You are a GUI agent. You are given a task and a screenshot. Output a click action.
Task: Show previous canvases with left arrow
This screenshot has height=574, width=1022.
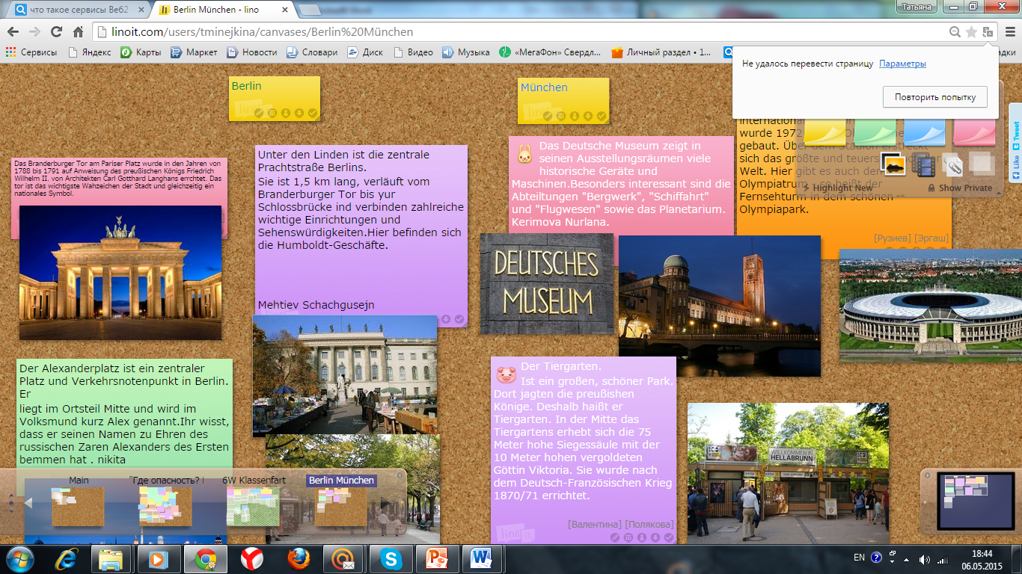tap(28, 503)
